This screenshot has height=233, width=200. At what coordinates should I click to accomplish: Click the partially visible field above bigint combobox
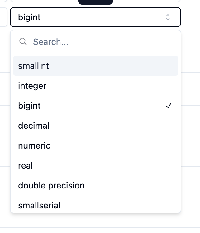click(146, 1)
